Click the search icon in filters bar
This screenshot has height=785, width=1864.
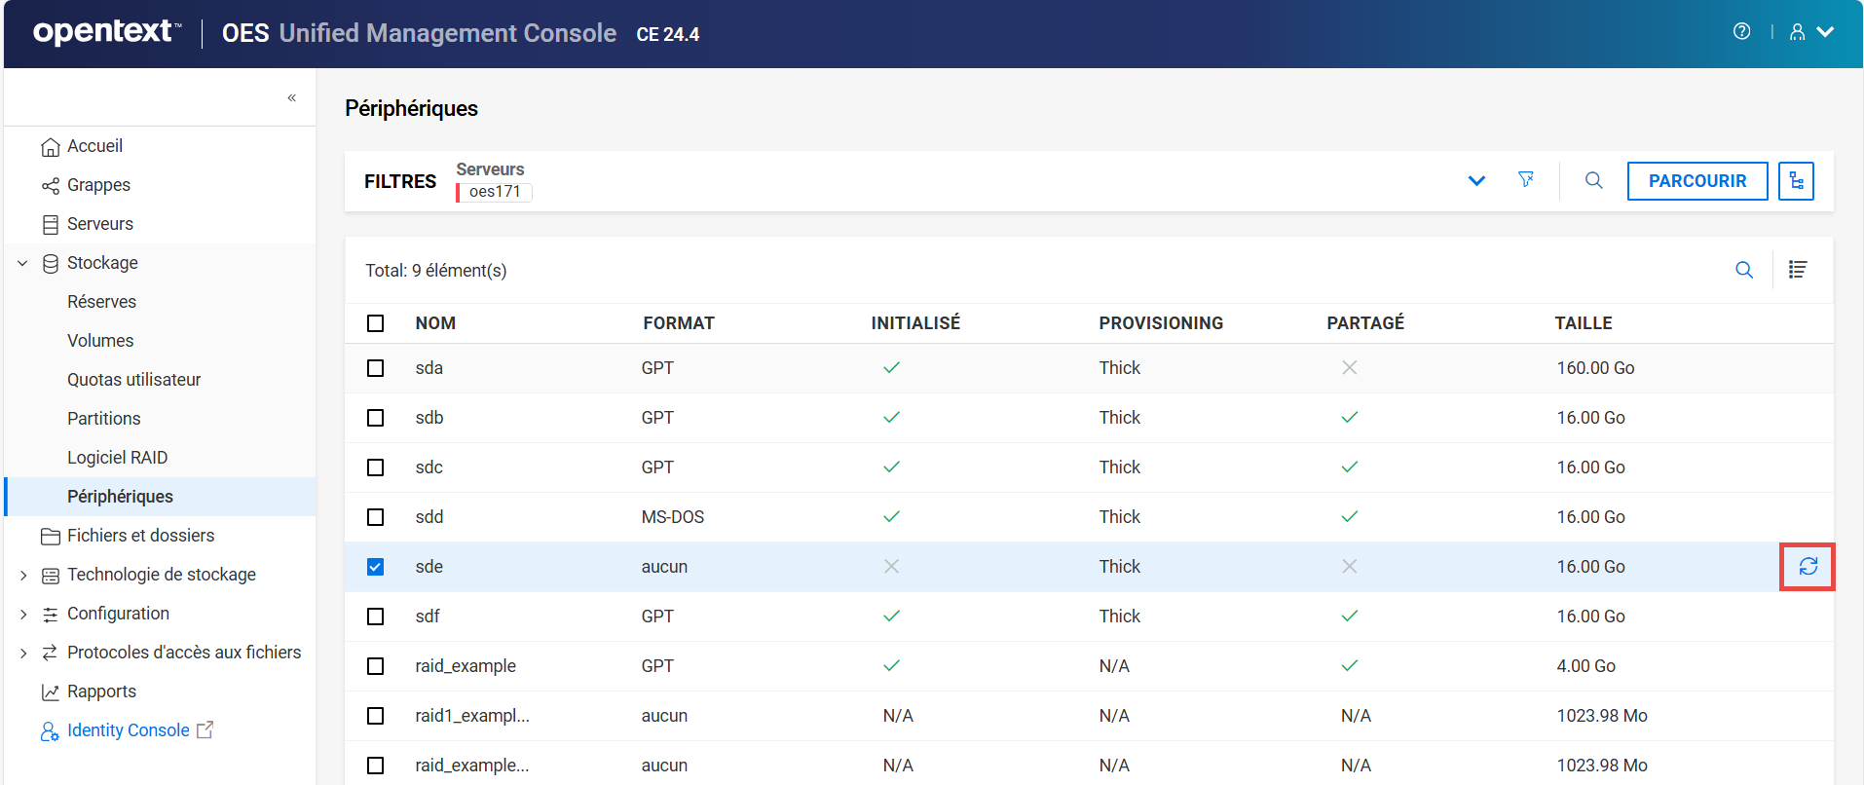1593,181
